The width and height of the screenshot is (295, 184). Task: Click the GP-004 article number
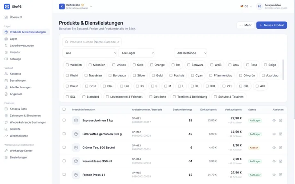point(136,159)
